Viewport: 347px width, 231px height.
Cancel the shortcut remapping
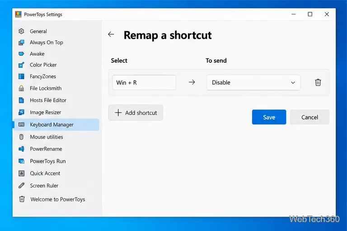(x=309, y=117)
